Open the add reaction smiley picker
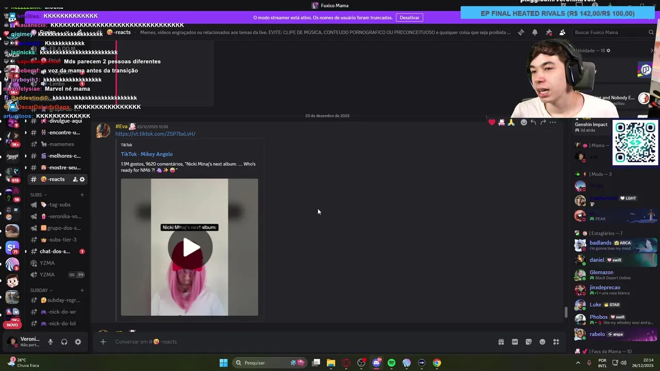 [x=524, y=122]
